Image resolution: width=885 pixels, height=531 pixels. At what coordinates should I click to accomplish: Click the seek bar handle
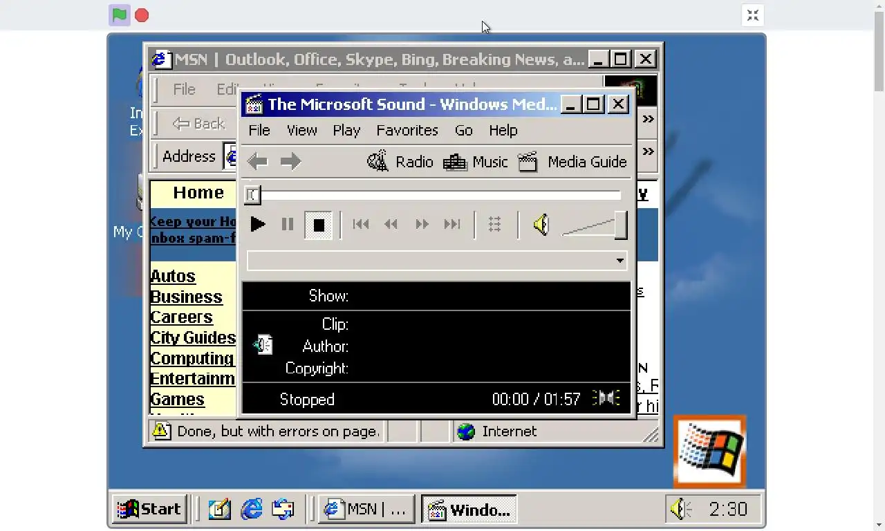point(252,195)
